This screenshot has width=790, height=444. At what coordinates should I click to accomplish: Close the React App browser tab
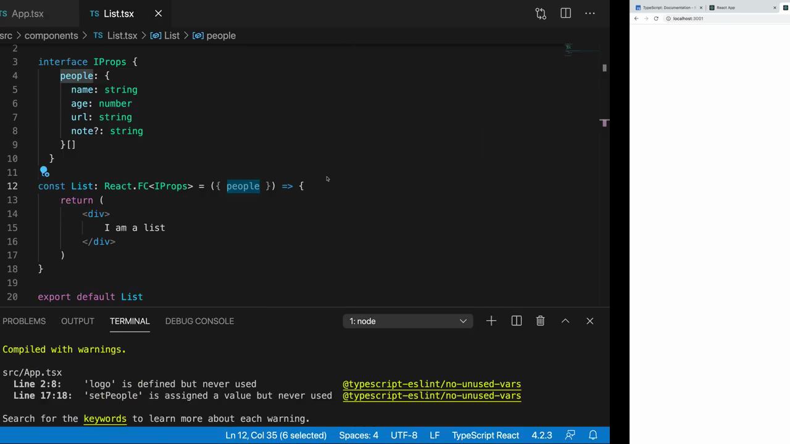click(x=775, y=8)
